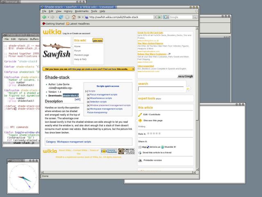
Task: Submit wiki search with arrow button
Action: pyautogui.click(x=188, y=89)
